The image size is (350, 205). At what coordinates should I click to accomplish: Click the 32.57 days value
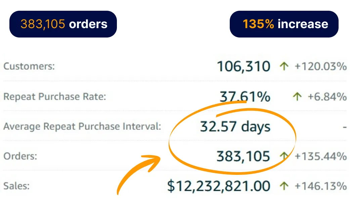(235, 127)
